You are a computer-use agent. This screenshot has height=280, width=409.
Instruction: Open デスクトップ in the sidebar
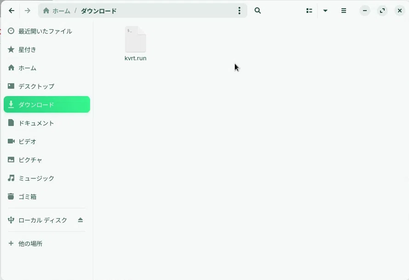click(47, 86)
